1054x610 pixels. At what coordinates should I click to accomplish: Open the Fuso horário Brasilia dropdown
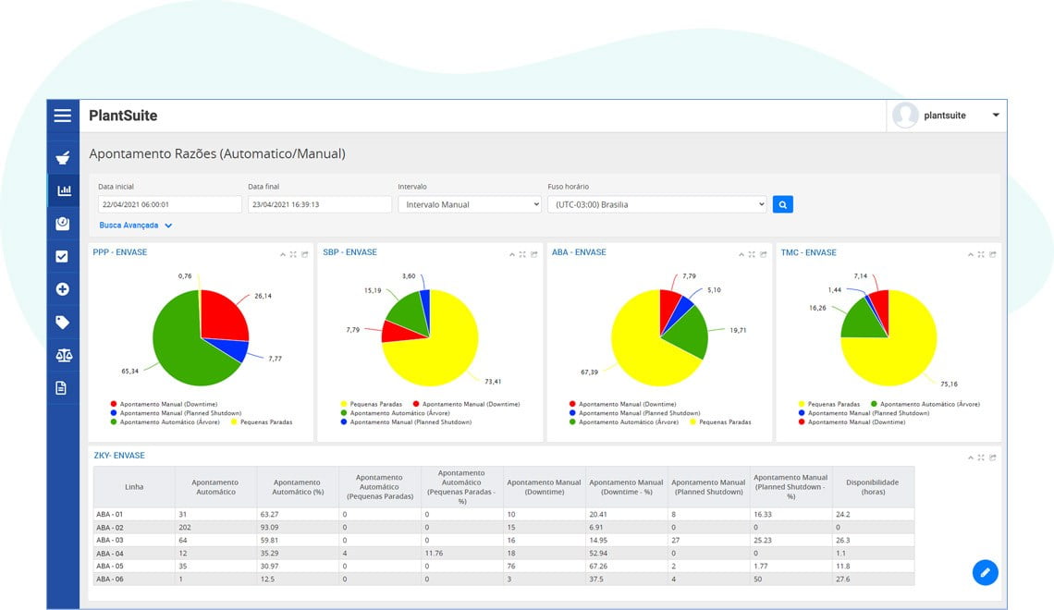656,204
